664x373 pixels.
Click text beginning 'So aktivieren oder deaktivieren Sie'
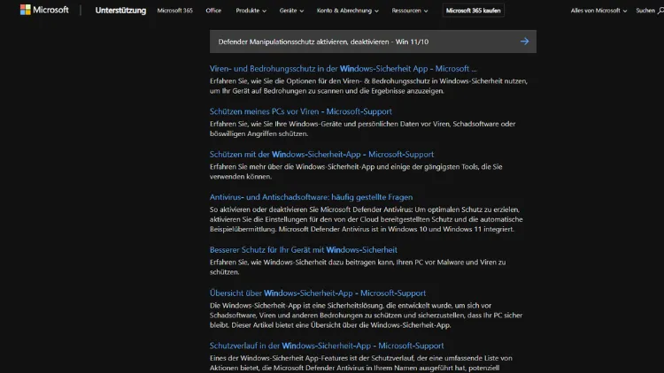(x=367, y=219)
